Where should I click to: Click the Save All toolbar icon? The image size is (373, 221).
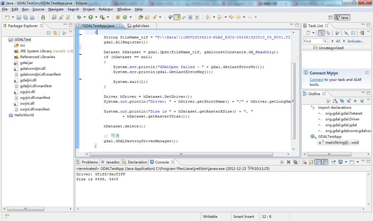[x=25, y=17]
